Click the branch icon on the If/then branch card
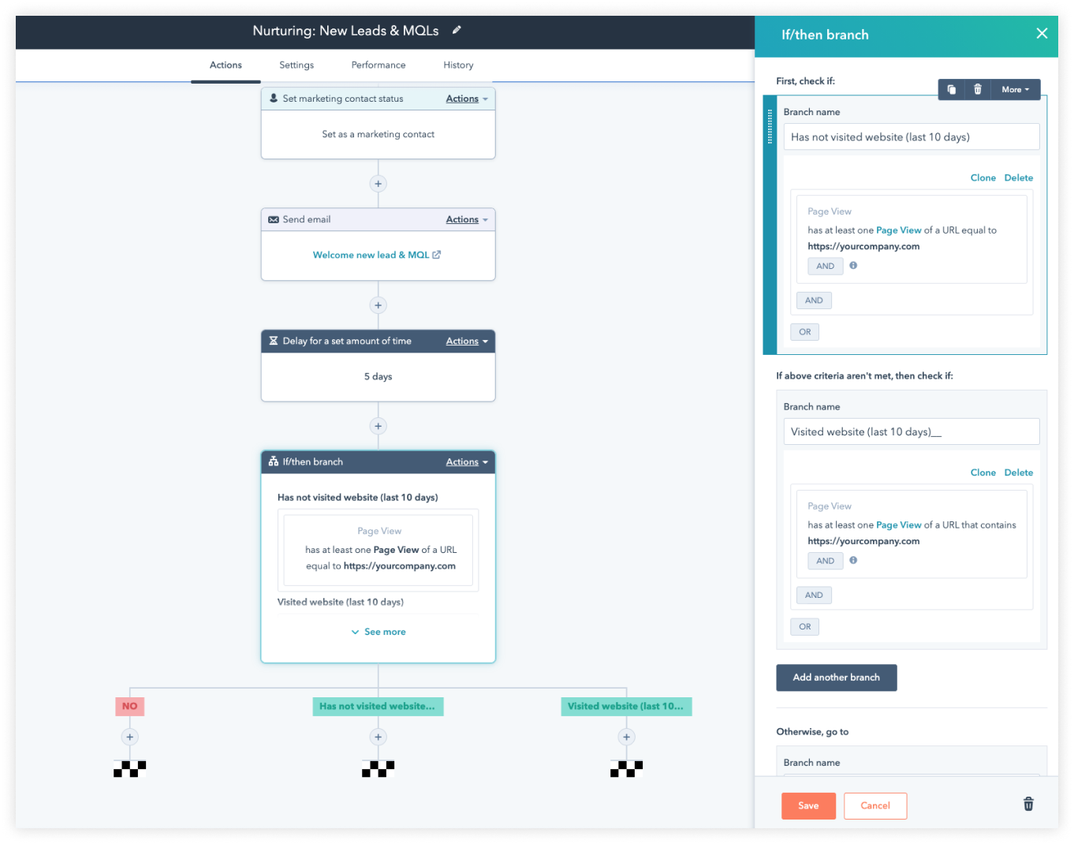 click(273, 461)
